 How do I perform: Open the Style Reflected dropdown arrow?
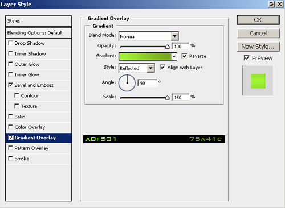click(x=150, y=68)
